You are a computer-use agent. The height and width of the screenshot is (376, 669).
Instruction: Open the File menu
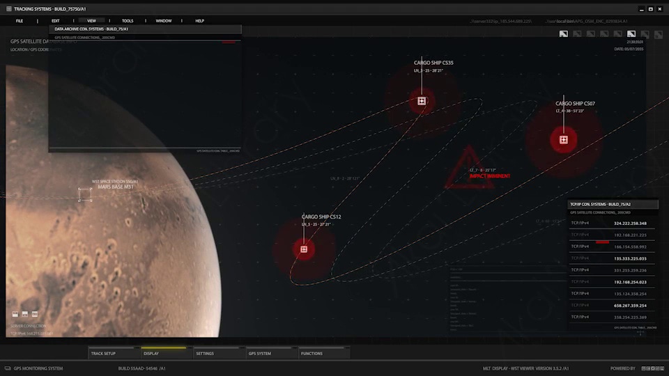(x=20, y=21)
